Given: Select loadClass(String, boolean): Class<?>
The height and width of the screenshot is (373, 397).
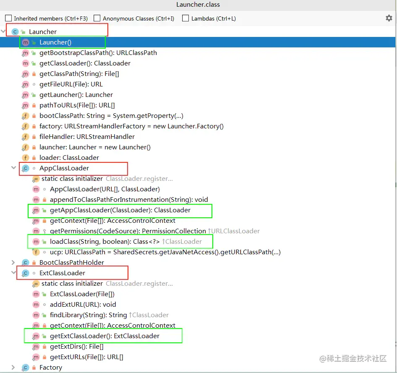Looking at the screenshot, I should [105, 242].
